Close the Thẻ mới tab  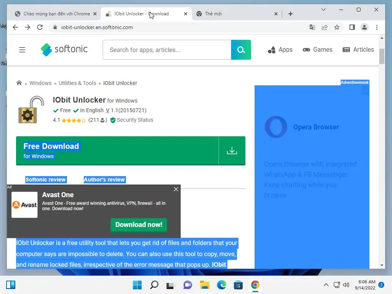pyautogui.click(x=276, y=14)
